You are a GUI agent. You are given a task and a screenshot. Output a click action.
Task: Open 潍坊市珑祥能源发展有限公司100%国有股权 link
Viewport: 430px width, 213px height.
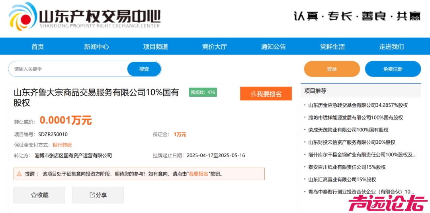(356, 117)
